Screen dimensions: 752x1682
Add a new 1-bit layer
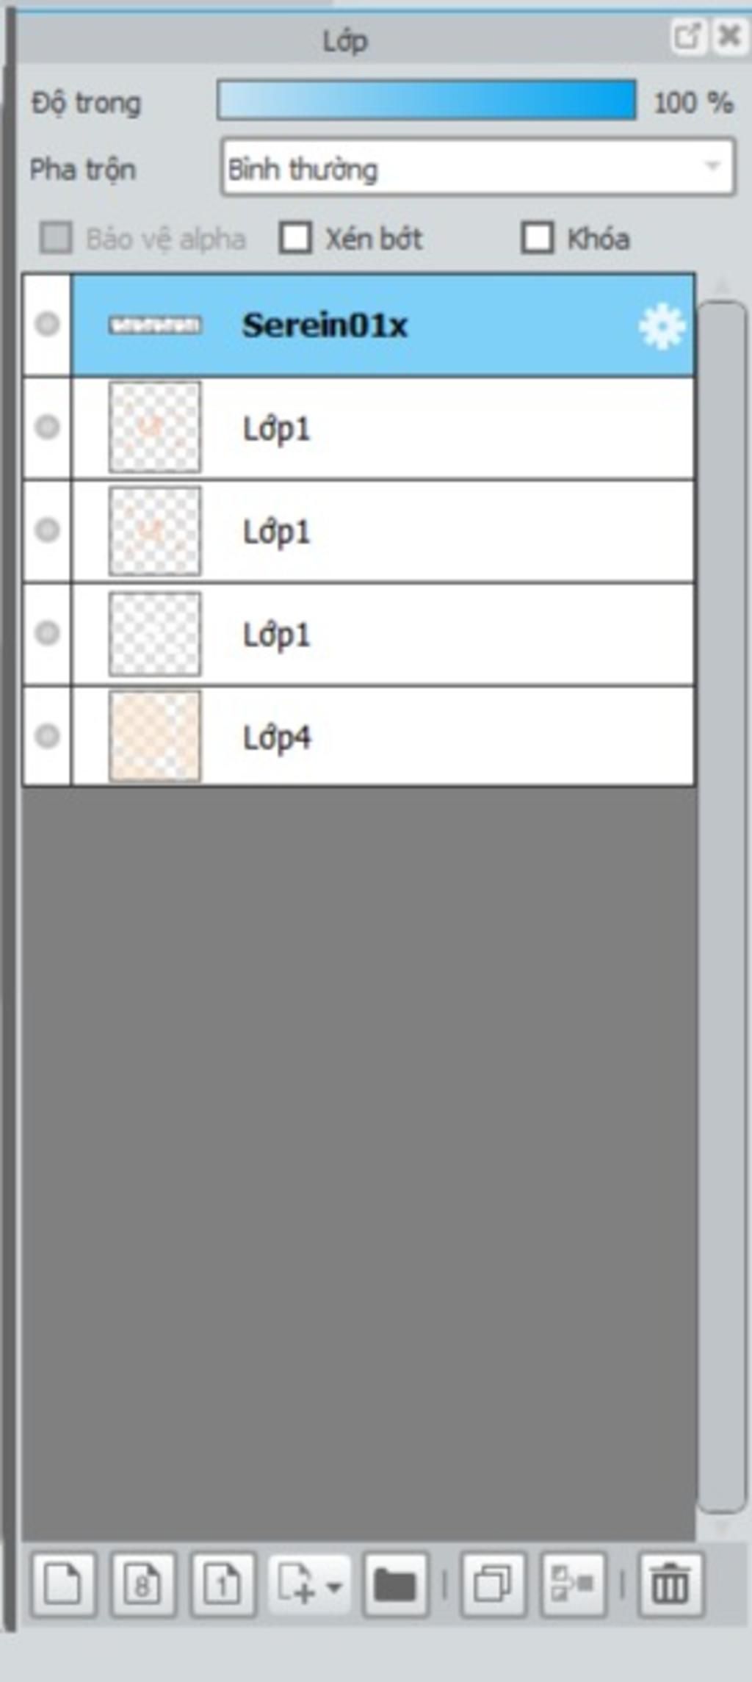click(223, 1585)
